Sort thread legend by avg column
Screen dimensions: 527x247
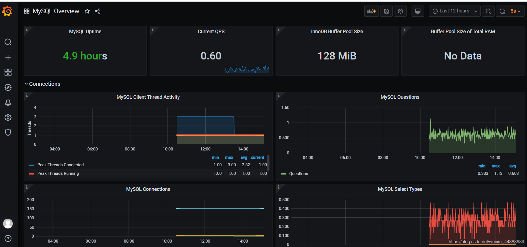point(244,157)
